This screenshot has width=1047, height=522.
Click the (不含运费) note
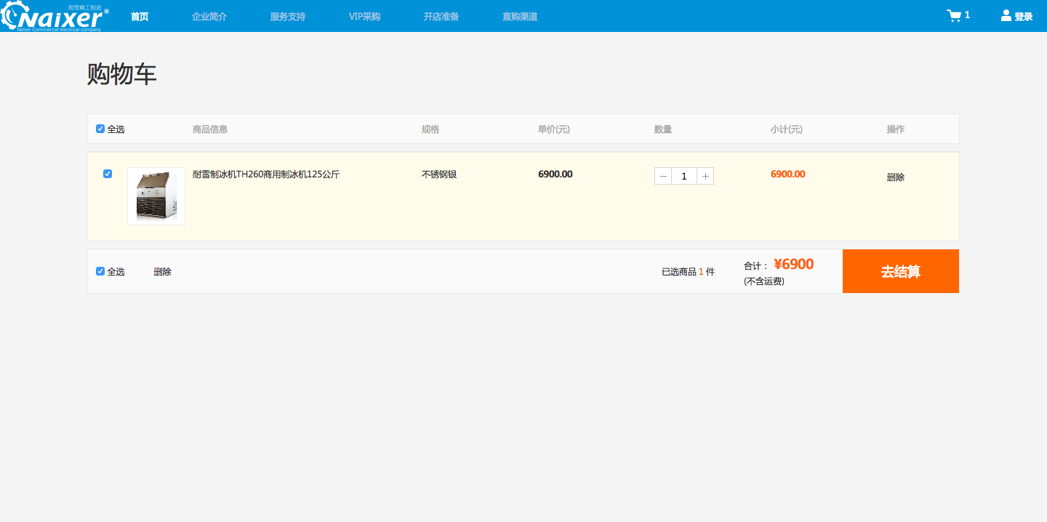tap(764, 281)
